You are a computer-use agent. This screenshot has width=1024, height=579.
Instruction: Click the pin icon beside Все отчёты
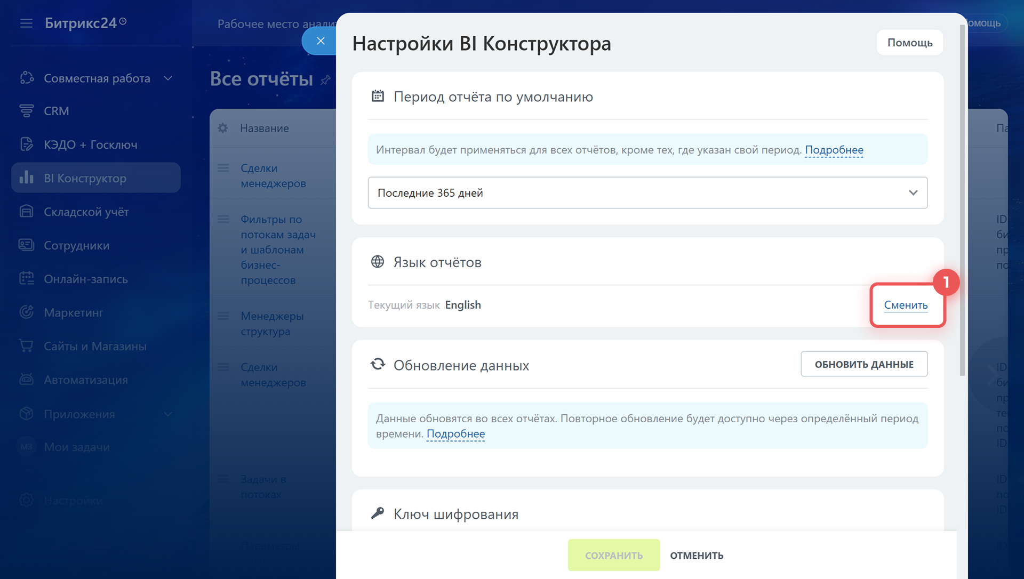325,80
